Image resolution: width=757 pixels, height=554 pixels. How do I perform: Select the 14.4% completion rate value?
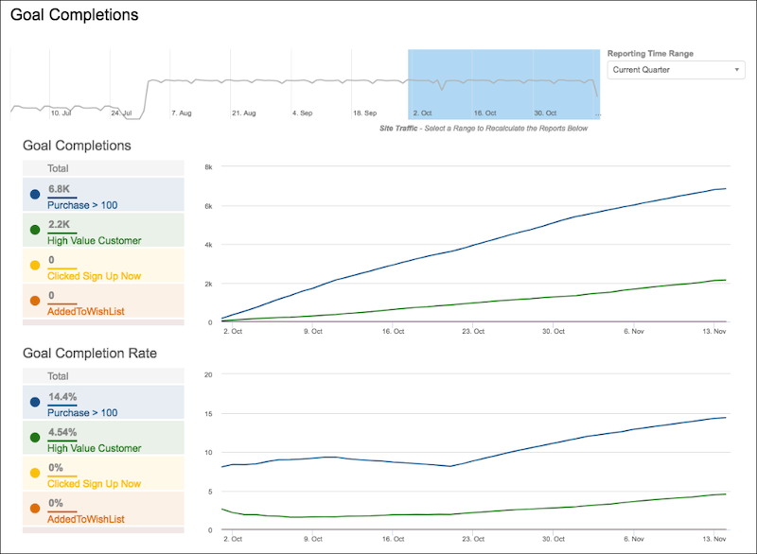(62, 397)
